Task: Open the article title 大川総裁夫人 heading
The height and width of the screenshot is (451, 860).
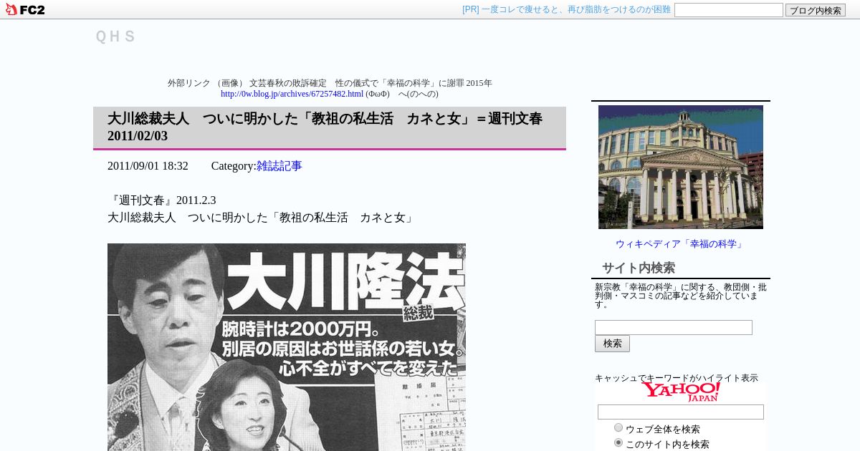Action: pos(325,127)
